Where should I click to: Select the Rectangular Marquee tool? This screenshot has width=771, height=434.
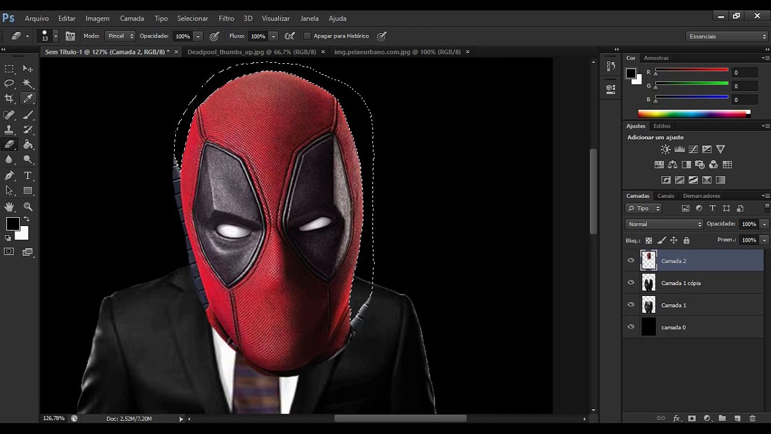(x=9, y=69)
